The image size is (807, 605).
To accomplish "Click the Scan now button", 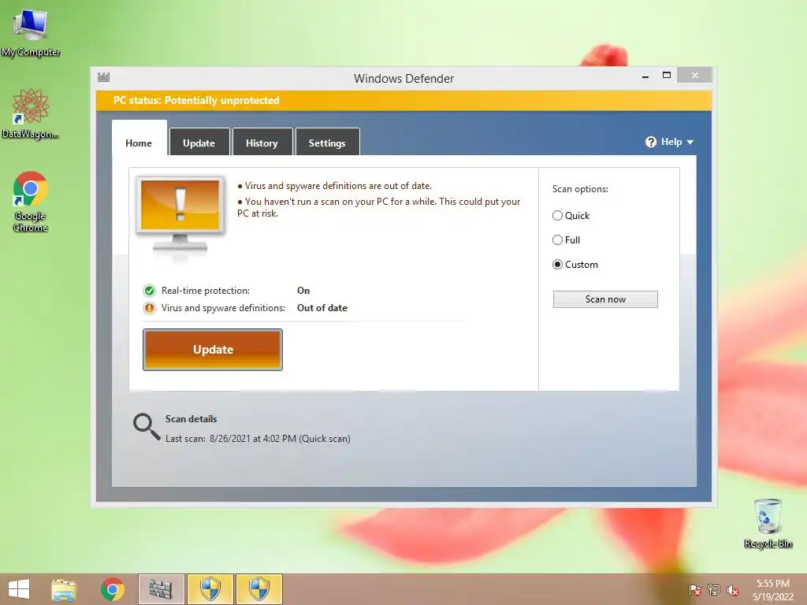I will tap(605, 299).
